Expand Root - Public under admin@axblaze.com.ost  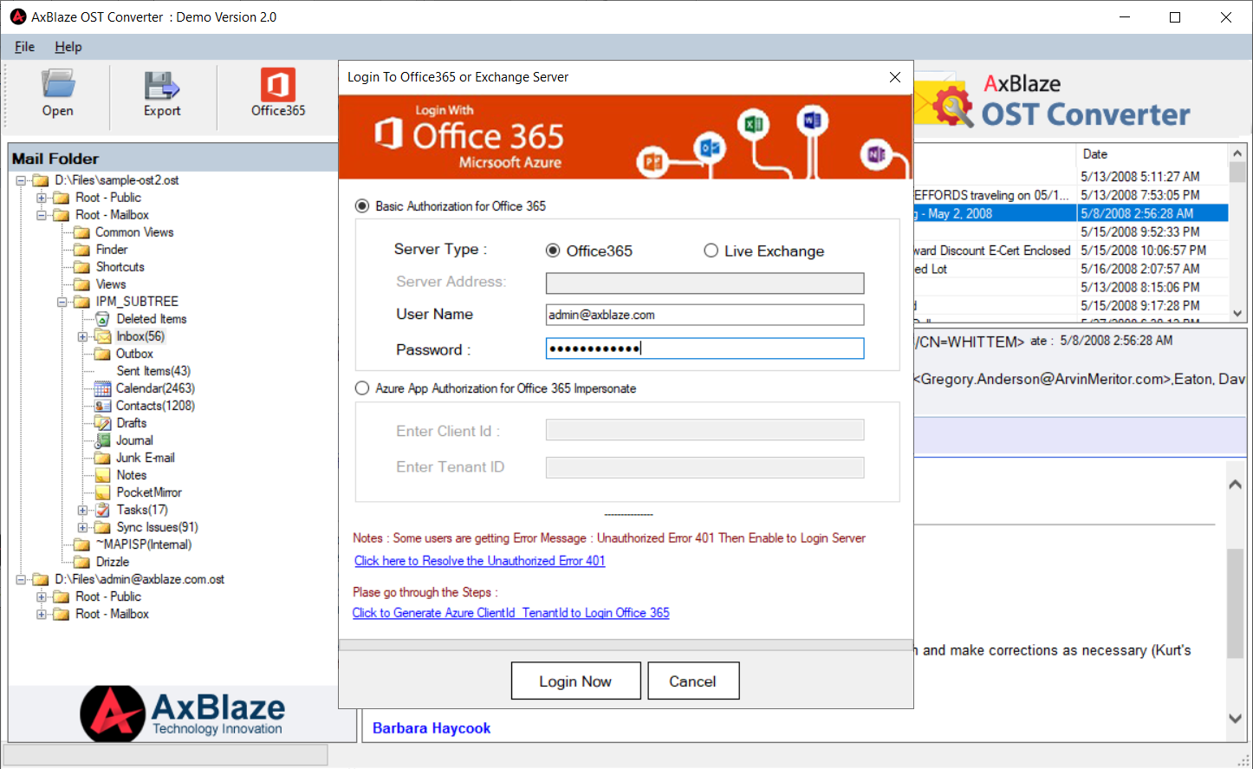coord(41,596)
